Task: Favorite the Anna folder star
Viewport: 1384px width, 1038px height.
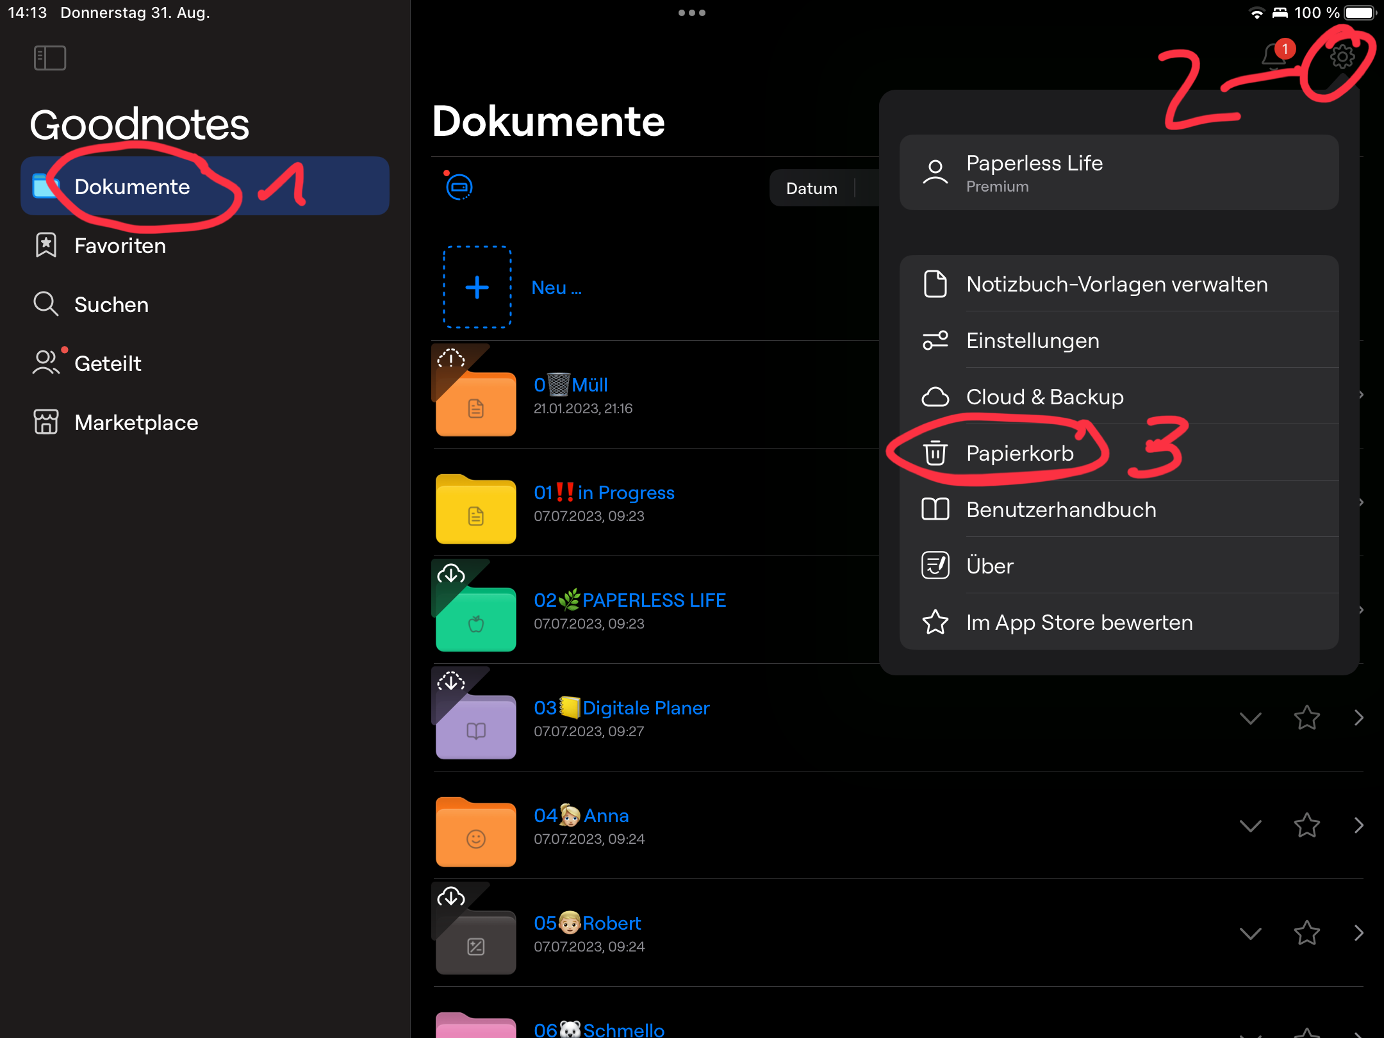Action: 1306,825
